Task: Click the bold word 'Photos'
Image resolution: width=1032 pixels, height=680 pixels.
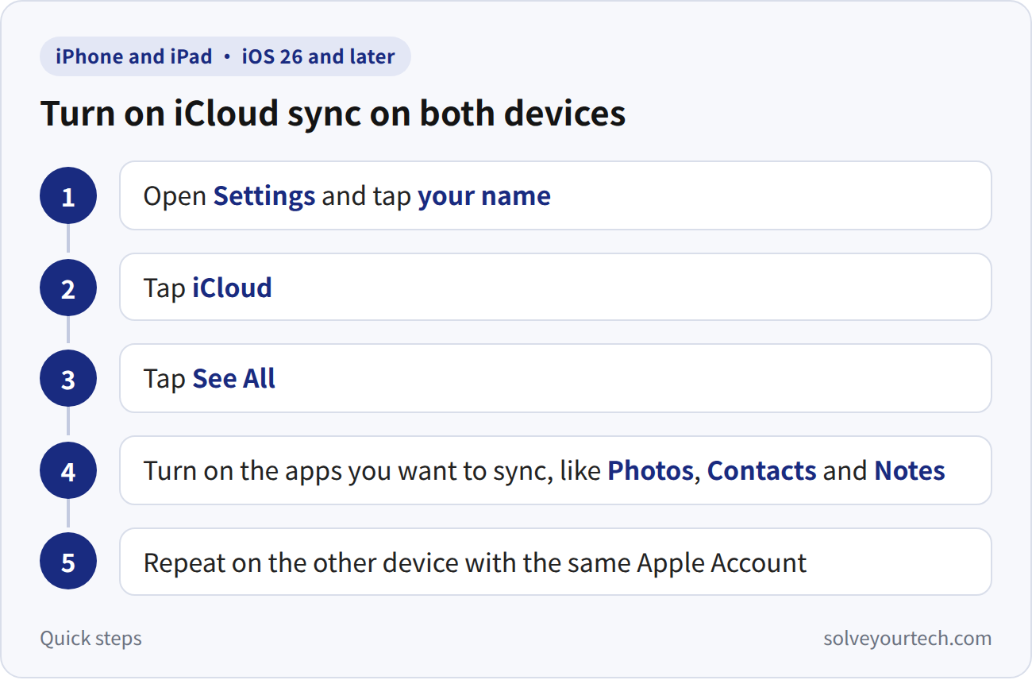Action: coord(651,471)
